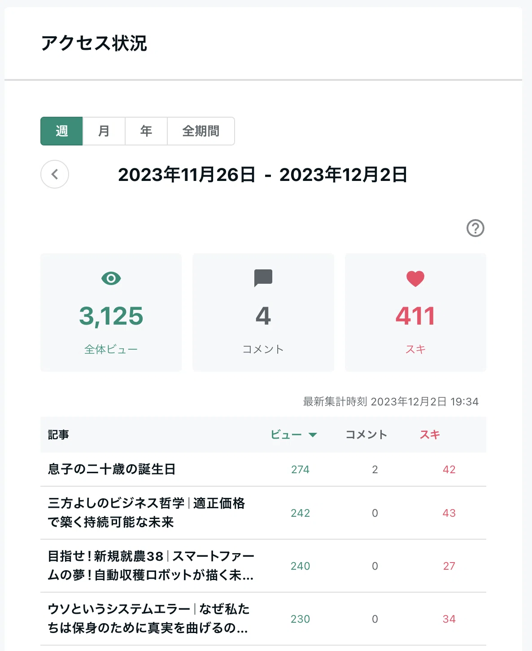Click the red heart icon above 411
The image size is (532, 651).
coord(415,279)
